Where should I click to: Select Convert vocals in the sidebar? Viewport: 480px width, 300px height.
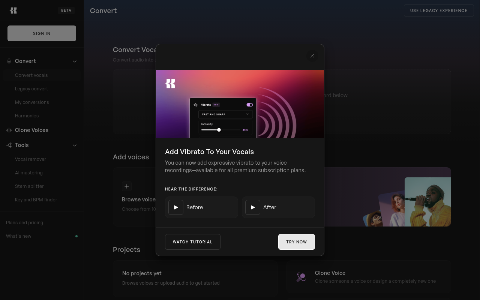click(x=31, y=75)
